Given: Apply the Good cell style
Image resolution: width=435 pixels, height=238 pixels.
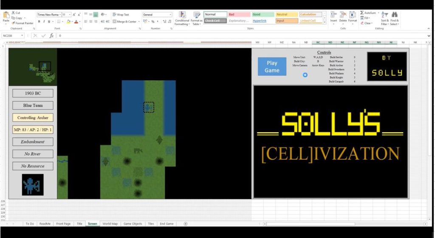Looking at the screenshot, I should point(263,14).
